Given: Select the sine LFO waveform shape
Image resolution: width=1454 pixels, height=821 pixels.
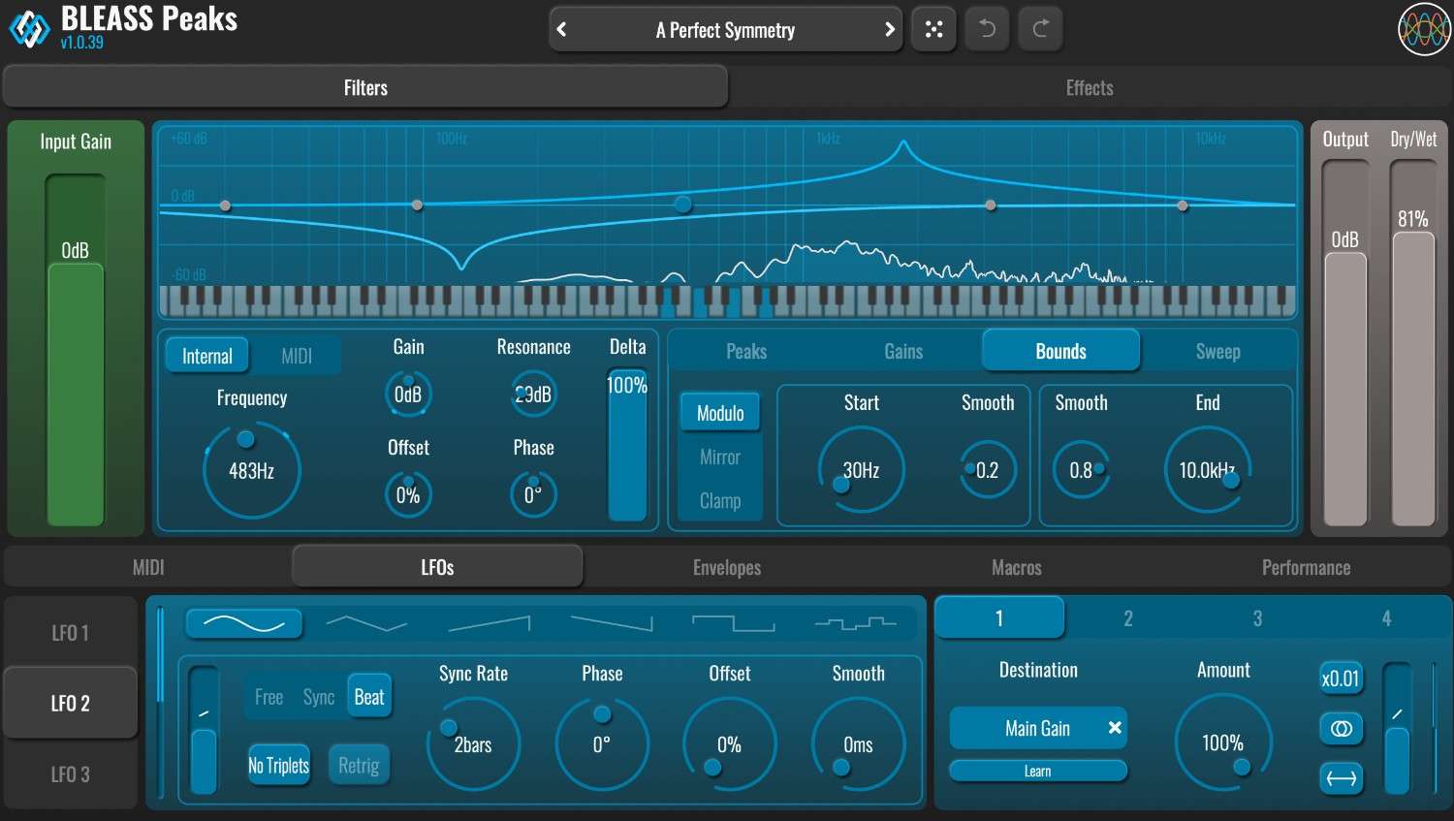Looking at the screenshot, I should 243,623.
